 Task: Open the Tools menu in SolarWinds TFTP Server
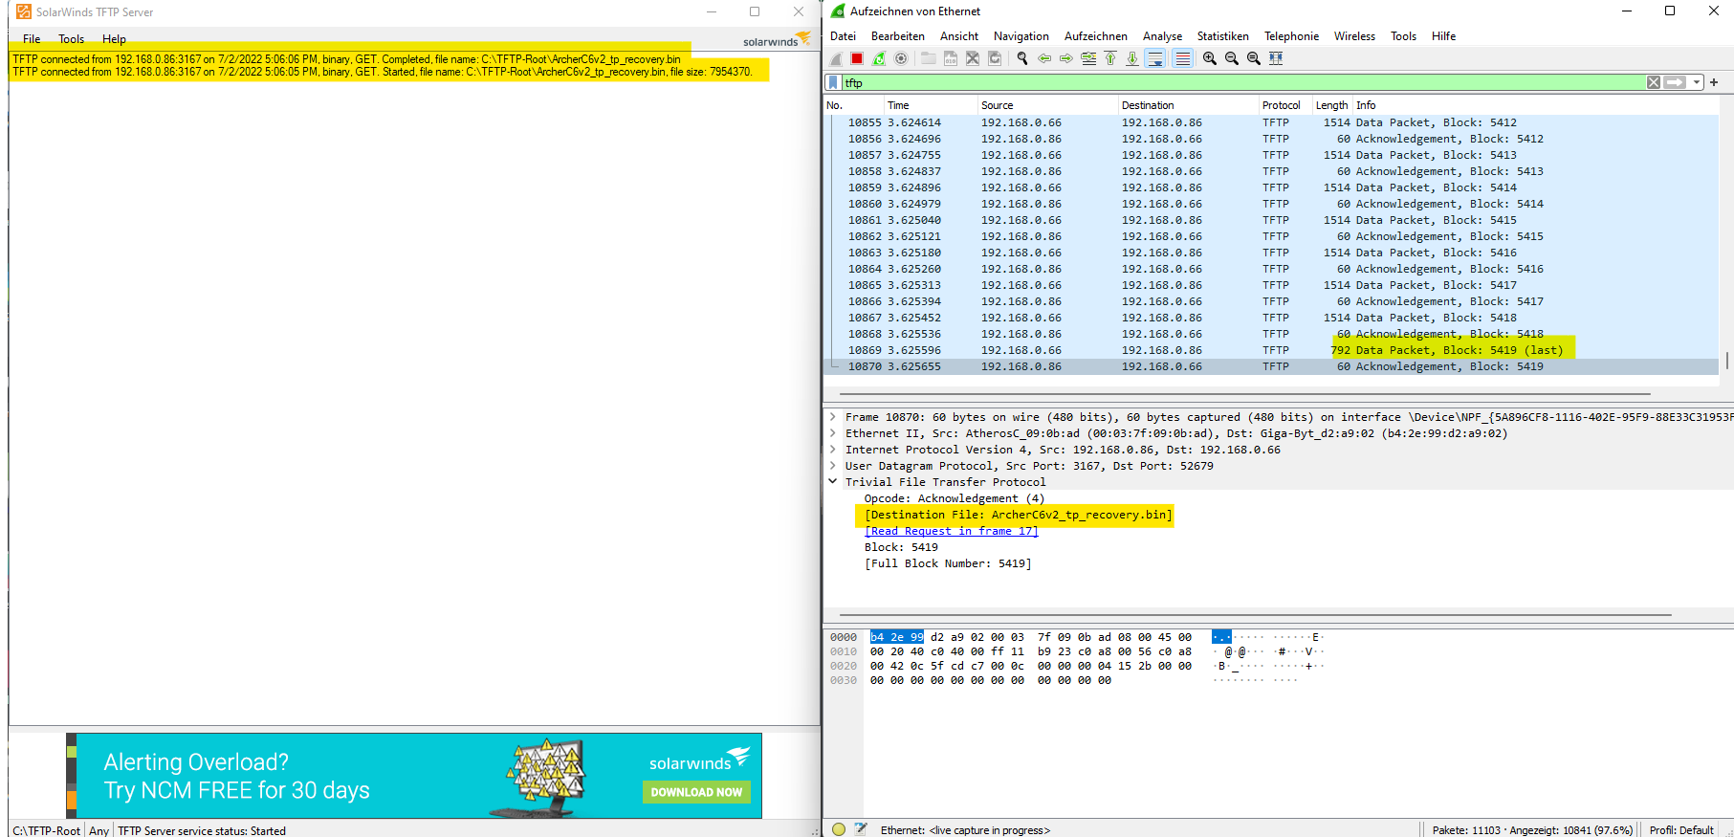click(71, 39)
